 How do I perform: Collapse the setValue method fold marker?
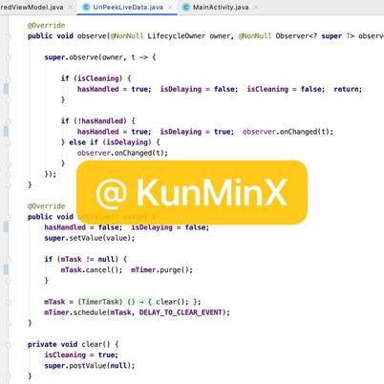[9, 217]
